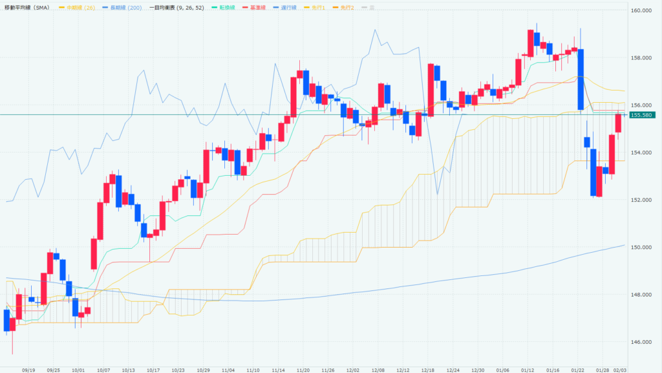Select the 12/18 date on time axis
Viewport: 662px width, 373px height.
[x=427, y=370]
